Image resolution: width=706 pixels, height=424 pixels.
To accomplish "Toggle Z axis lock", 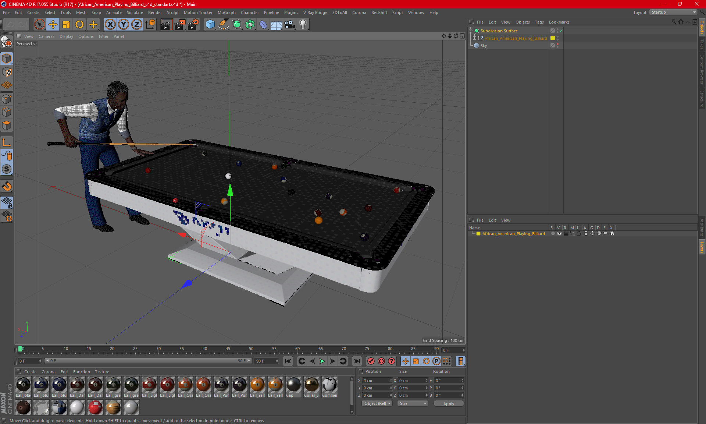I will [x=137, y=25].
